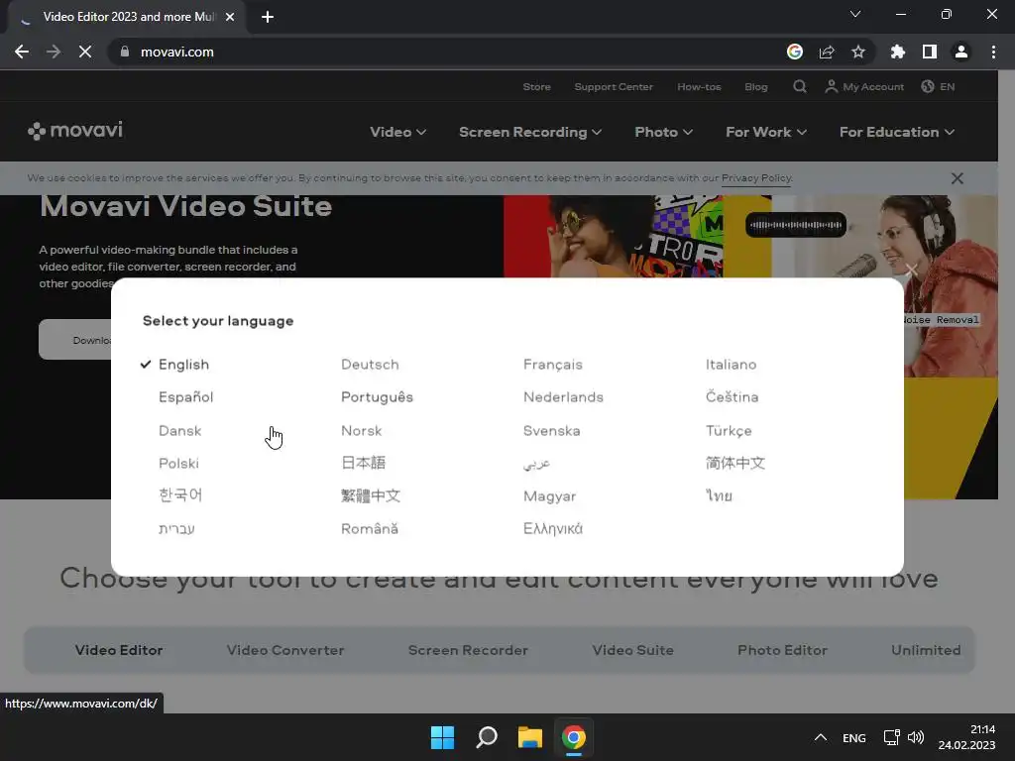
Task: Select Deutsch language
Action: point(370,365)
